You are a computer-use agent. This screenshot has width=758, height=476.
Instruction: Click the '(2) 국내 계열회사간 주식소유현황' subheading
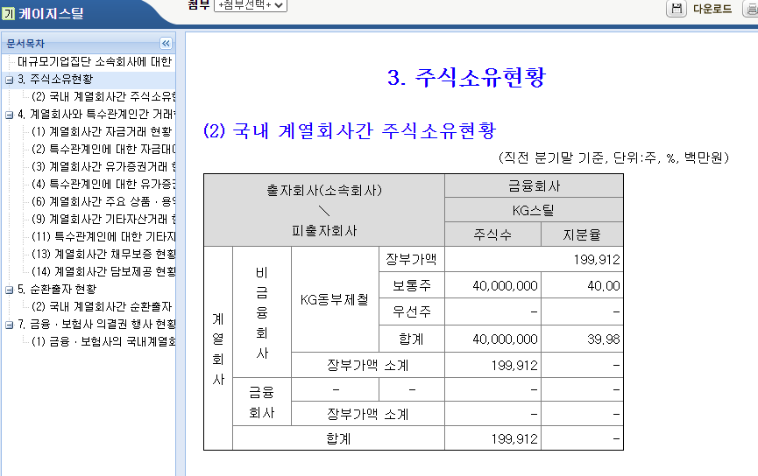pyautogui.click(x=350, y=131)
